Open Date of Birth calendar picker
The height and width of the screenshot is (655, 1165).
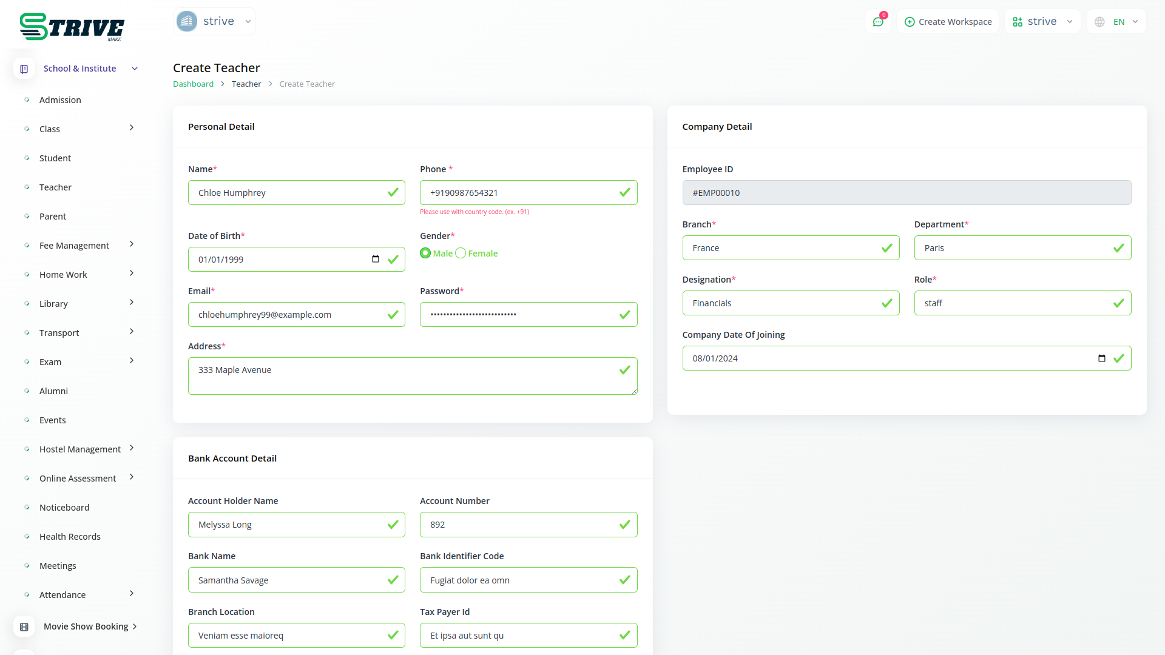pyautogui.click(x=376, y=259)
